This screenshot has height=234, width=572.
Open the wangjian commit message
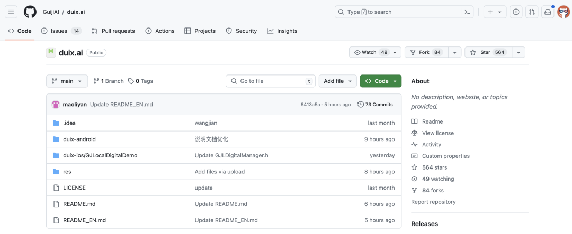205,123
